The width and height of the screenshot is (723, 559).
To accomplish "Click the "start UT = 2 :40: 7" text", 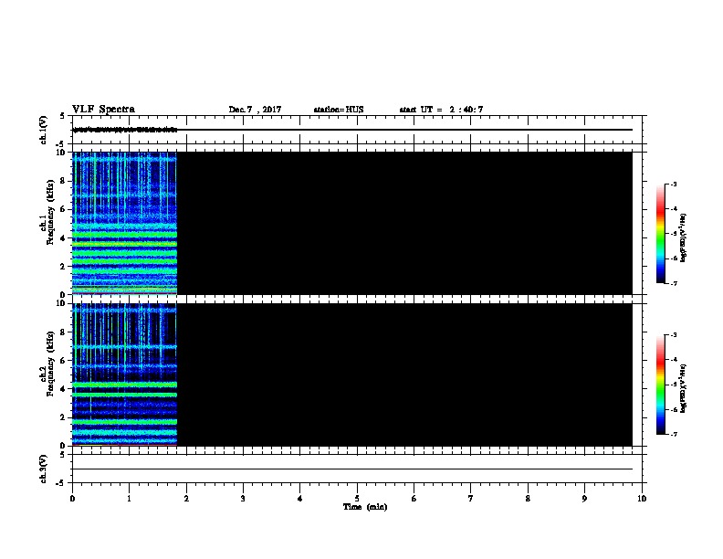I will 441,110.
